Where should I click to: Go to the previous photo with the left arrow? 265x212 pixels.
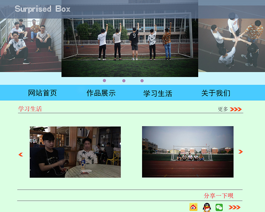20,154
